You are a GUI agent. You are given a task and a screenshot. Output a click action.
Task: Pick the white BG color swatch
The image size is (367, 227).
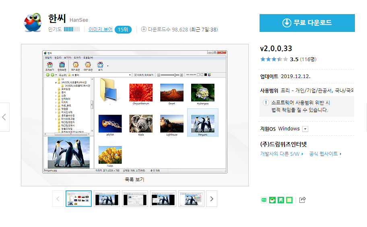[x=198, y=75]
